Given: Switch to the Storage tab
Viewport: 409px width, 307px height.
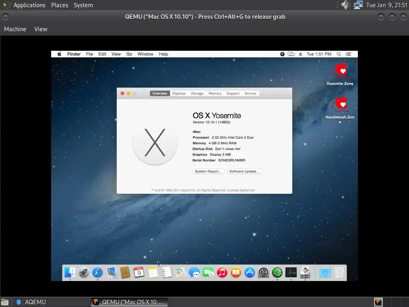Looking at the screenshot, I should (x=197, y=94).
